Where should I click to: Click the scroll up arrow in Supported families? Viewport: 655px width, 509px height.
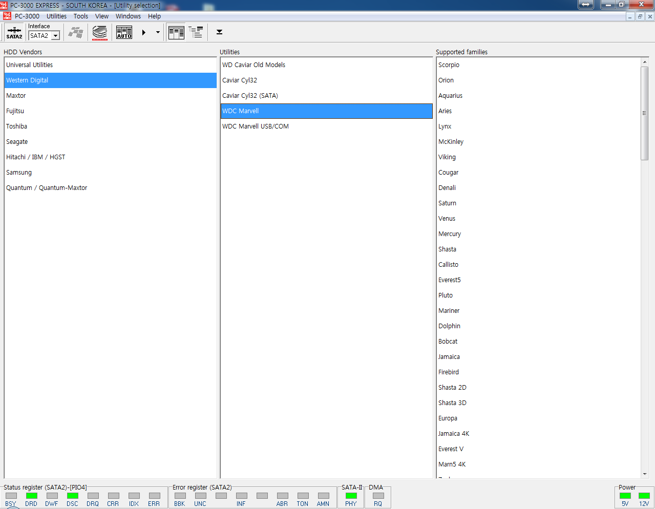645,62
